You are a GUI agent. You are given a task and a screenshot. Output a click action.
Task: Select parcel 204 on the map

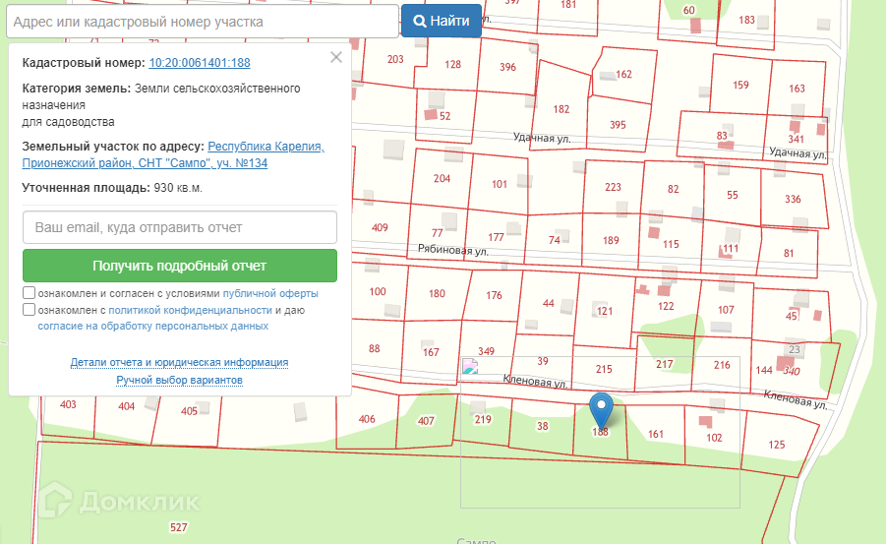[x=442, y=179]
